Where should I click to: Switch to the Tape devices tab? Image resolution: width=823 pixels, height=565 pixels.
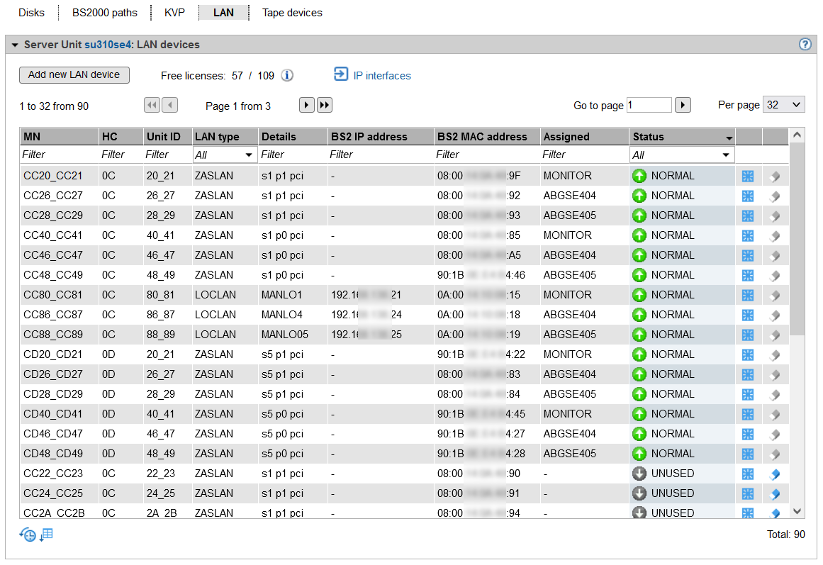(x=292, y=13)
